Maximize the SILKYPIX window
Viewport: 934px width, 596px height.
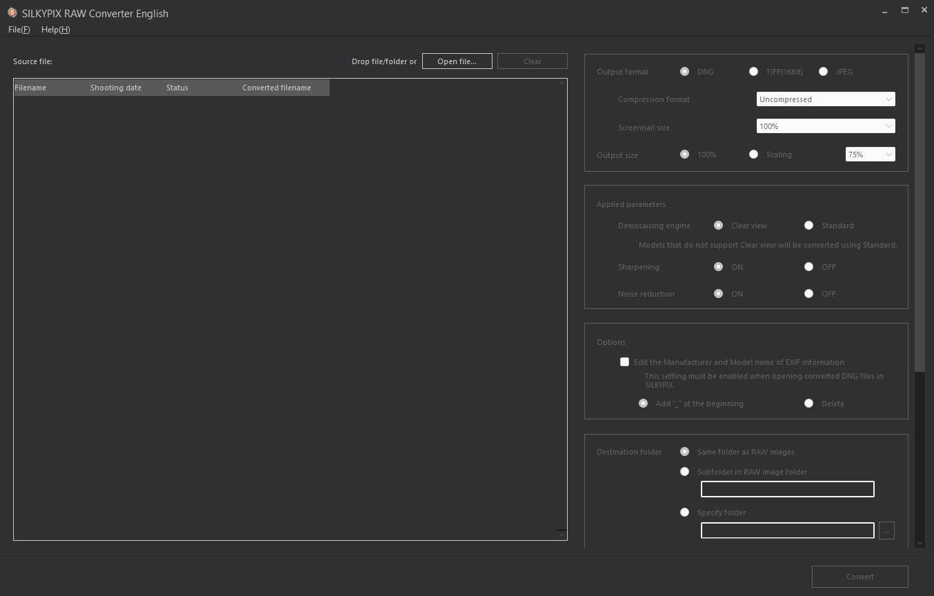[x=905, y=10]
